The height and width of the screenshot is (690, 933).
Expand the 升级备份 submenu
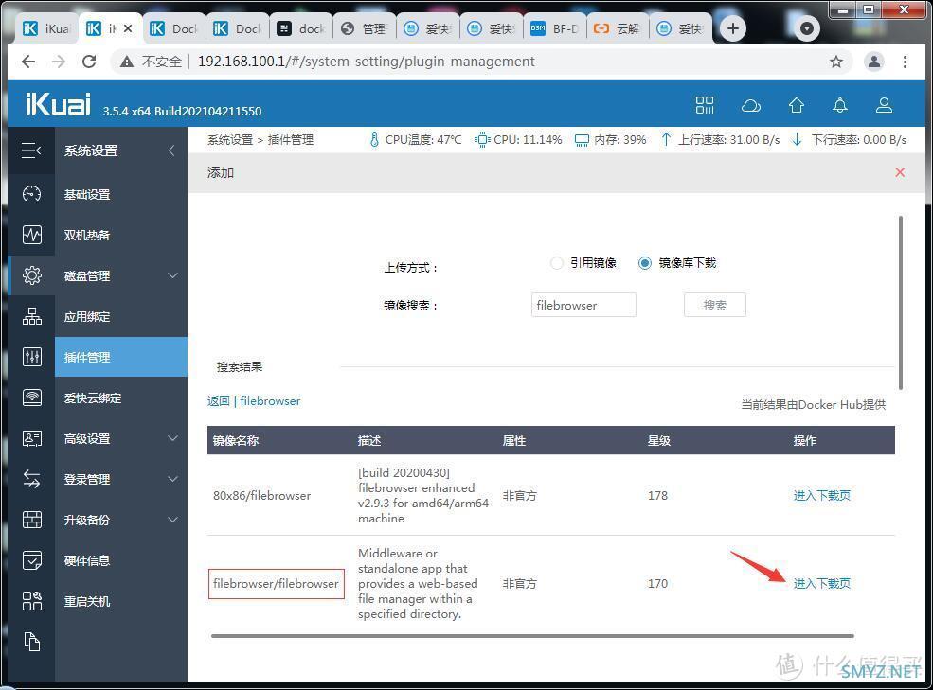pyautogui.click(x=172, y=520)
